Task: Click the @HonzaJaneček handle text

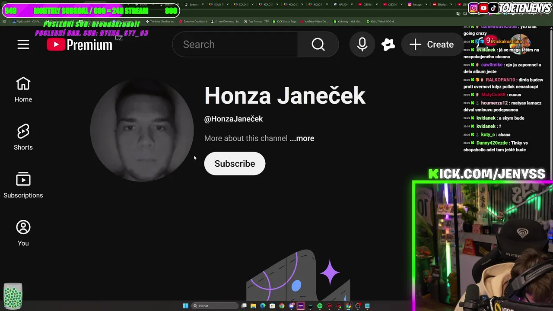Action: 233,119
